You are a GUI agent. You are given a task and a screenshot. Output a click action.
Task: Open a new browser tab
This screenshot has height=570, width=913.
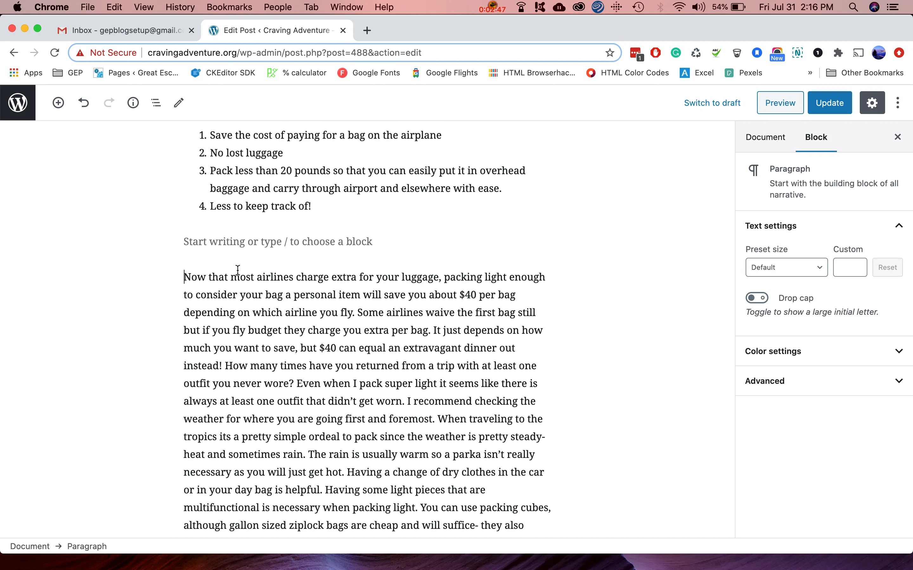tap(367, 30)
